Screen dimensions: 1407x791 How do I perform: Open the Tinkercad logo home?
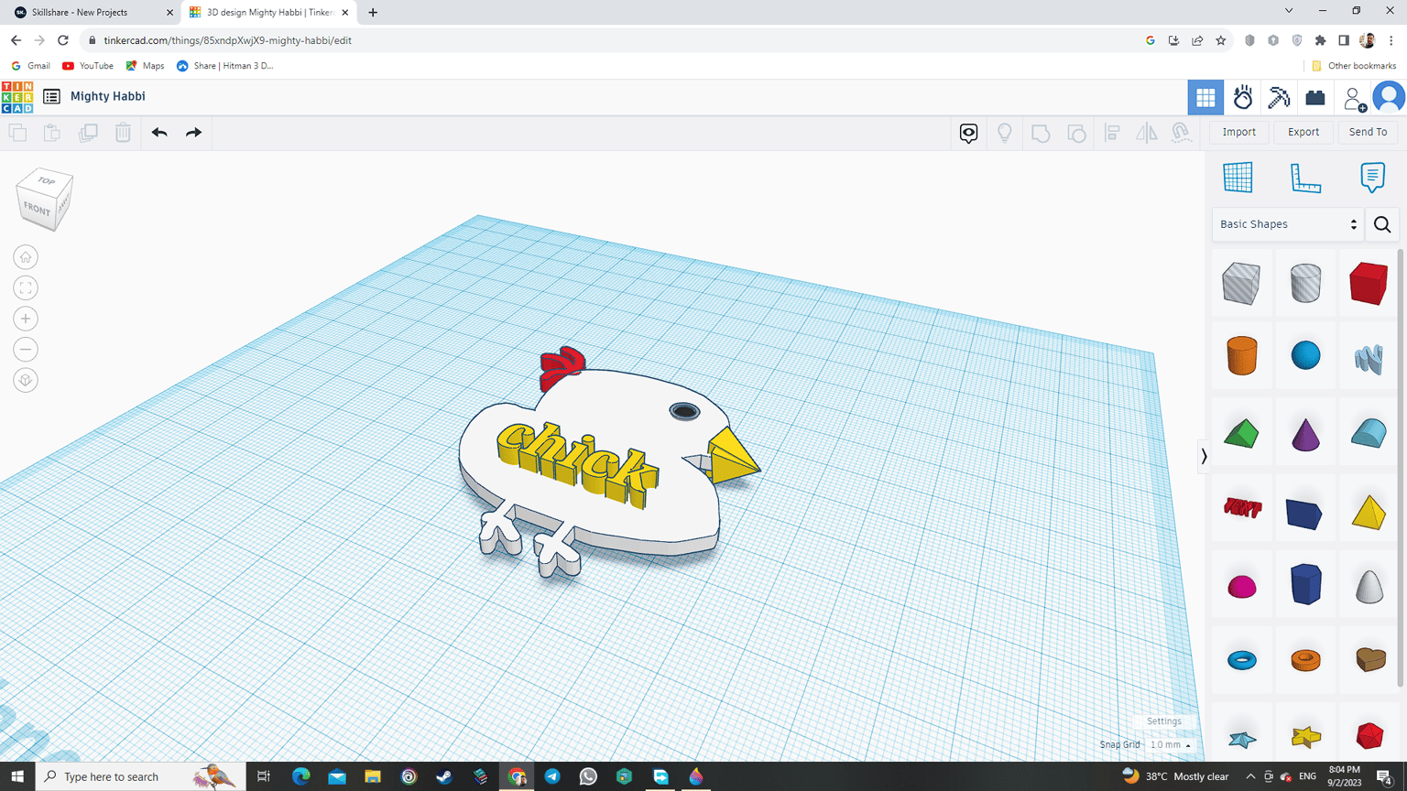click(17, 97)
